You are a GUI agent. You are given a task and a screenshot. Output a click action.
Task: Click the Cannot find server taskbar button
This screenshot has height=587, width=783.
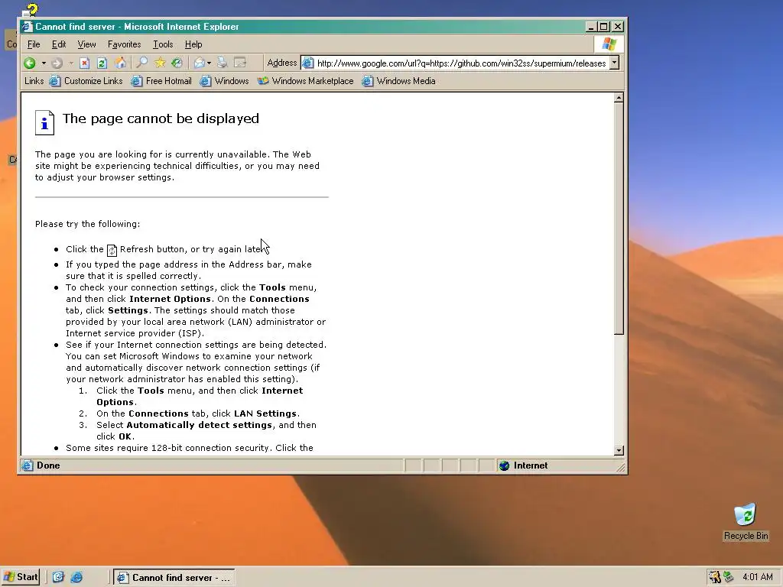(174, 578)
